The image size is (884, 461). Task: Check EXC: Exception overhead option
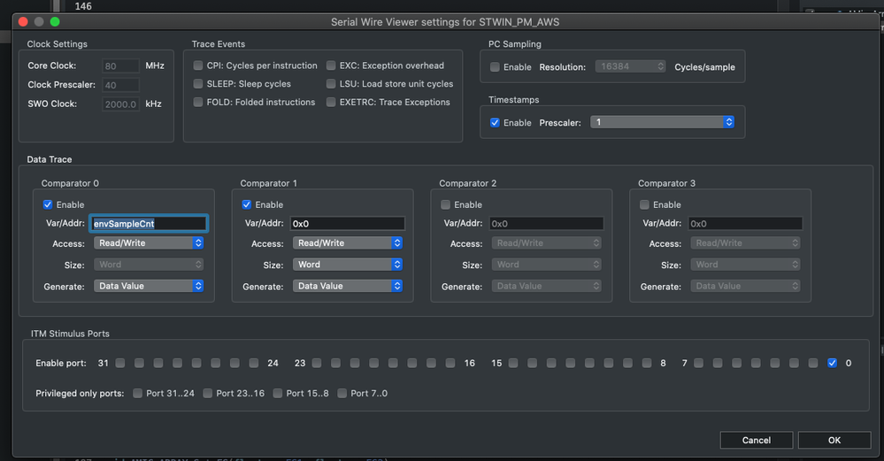(331, 65)
